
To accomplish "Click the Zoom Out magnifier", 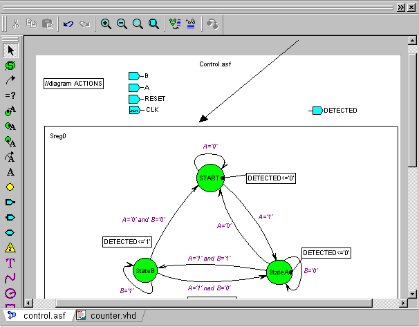I will pyautogui.click(x=122, y=24).
